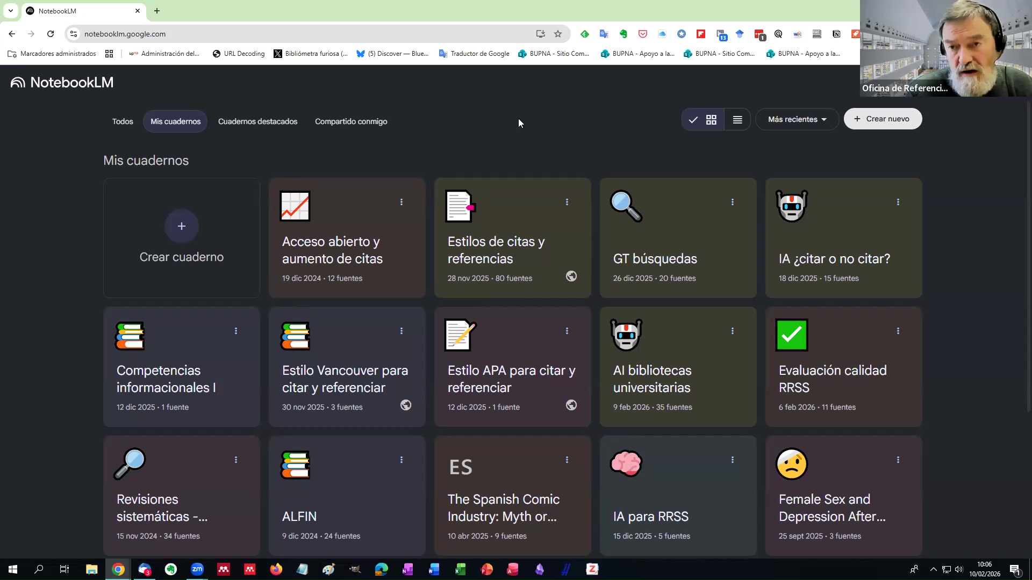
Task: Click the robot icon on IA ¿citar o no citar?
Action: 792,206
